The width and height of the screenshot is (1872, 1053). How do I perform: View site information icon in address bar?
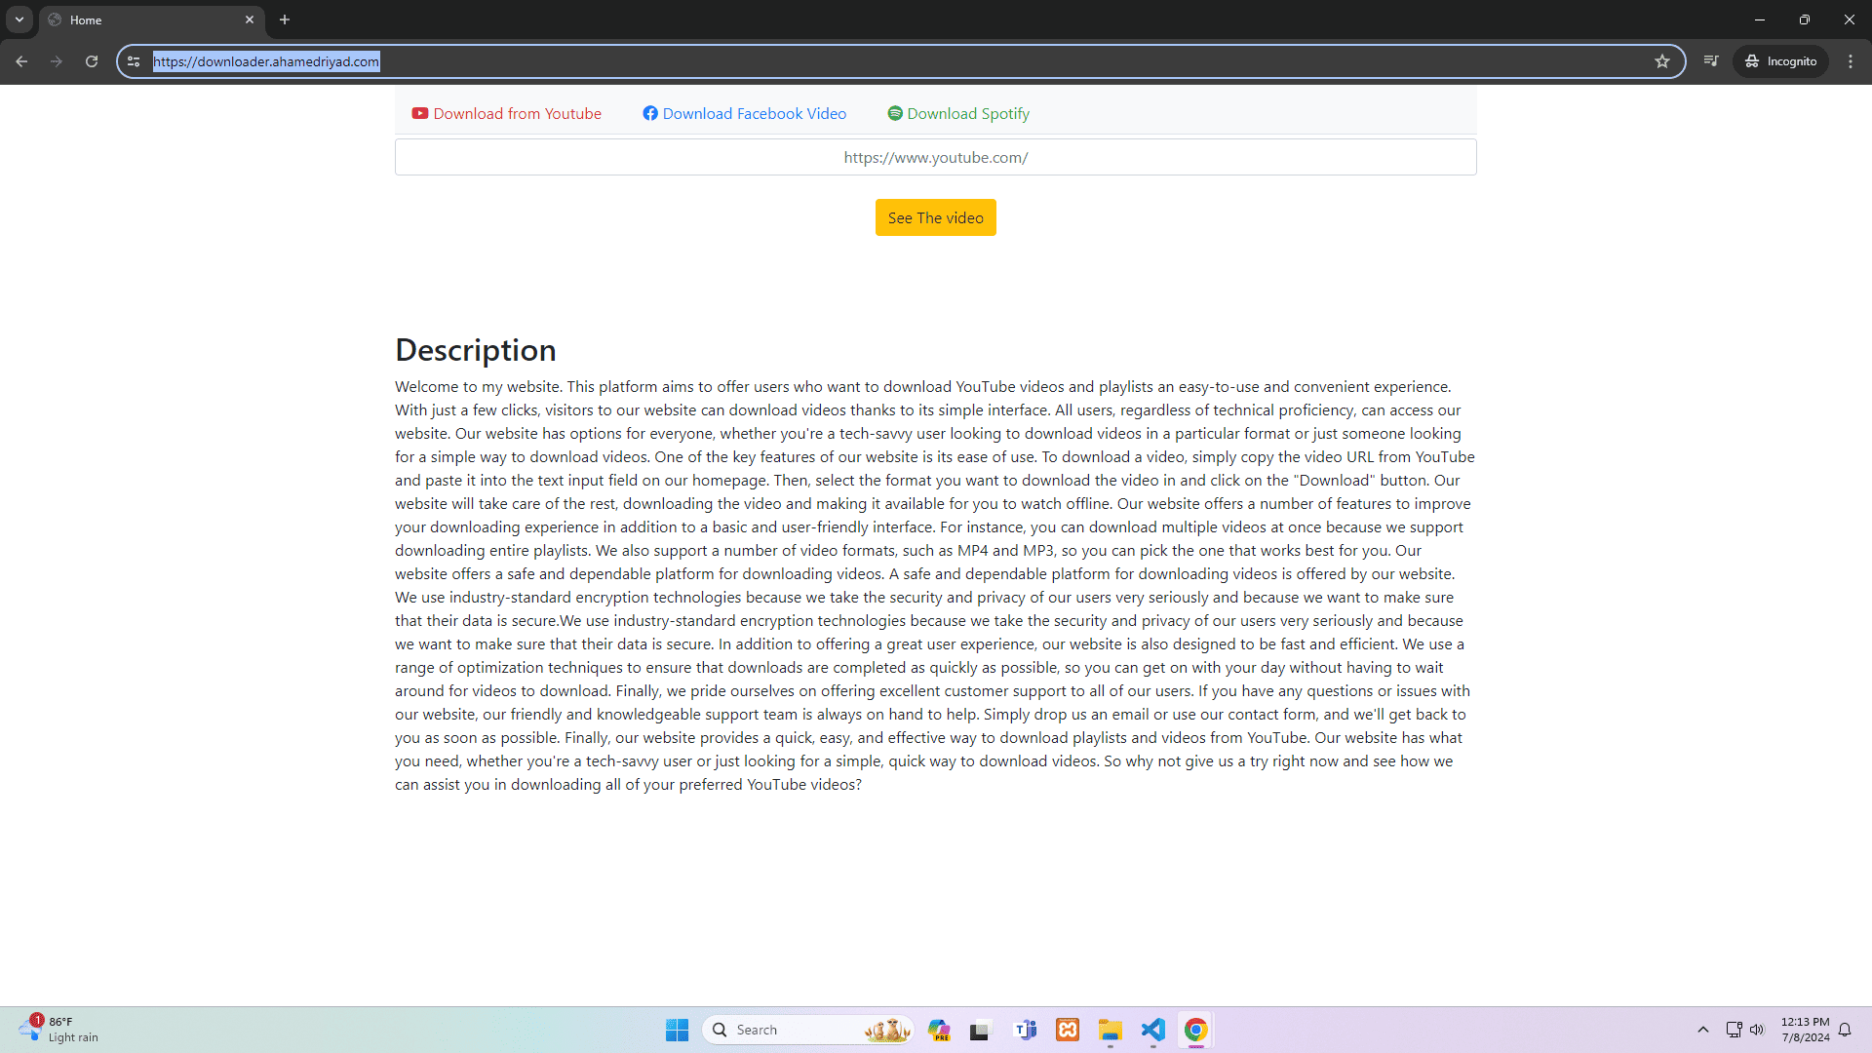(134, 61)
